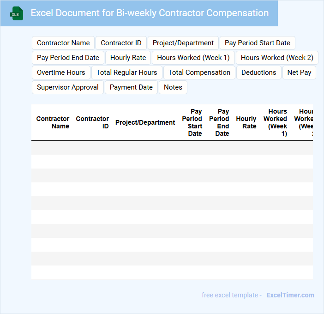Screen dimensions: 324x314
Task: Select the Contractor ID tag
Action: pyautogui.click(x=121, y=43)
